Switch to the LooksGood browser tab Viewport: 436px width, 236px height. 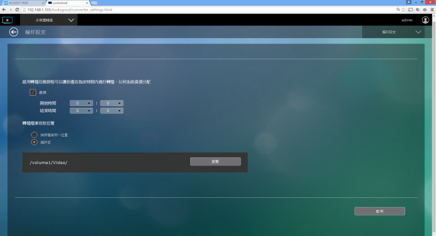coord(68,3)
